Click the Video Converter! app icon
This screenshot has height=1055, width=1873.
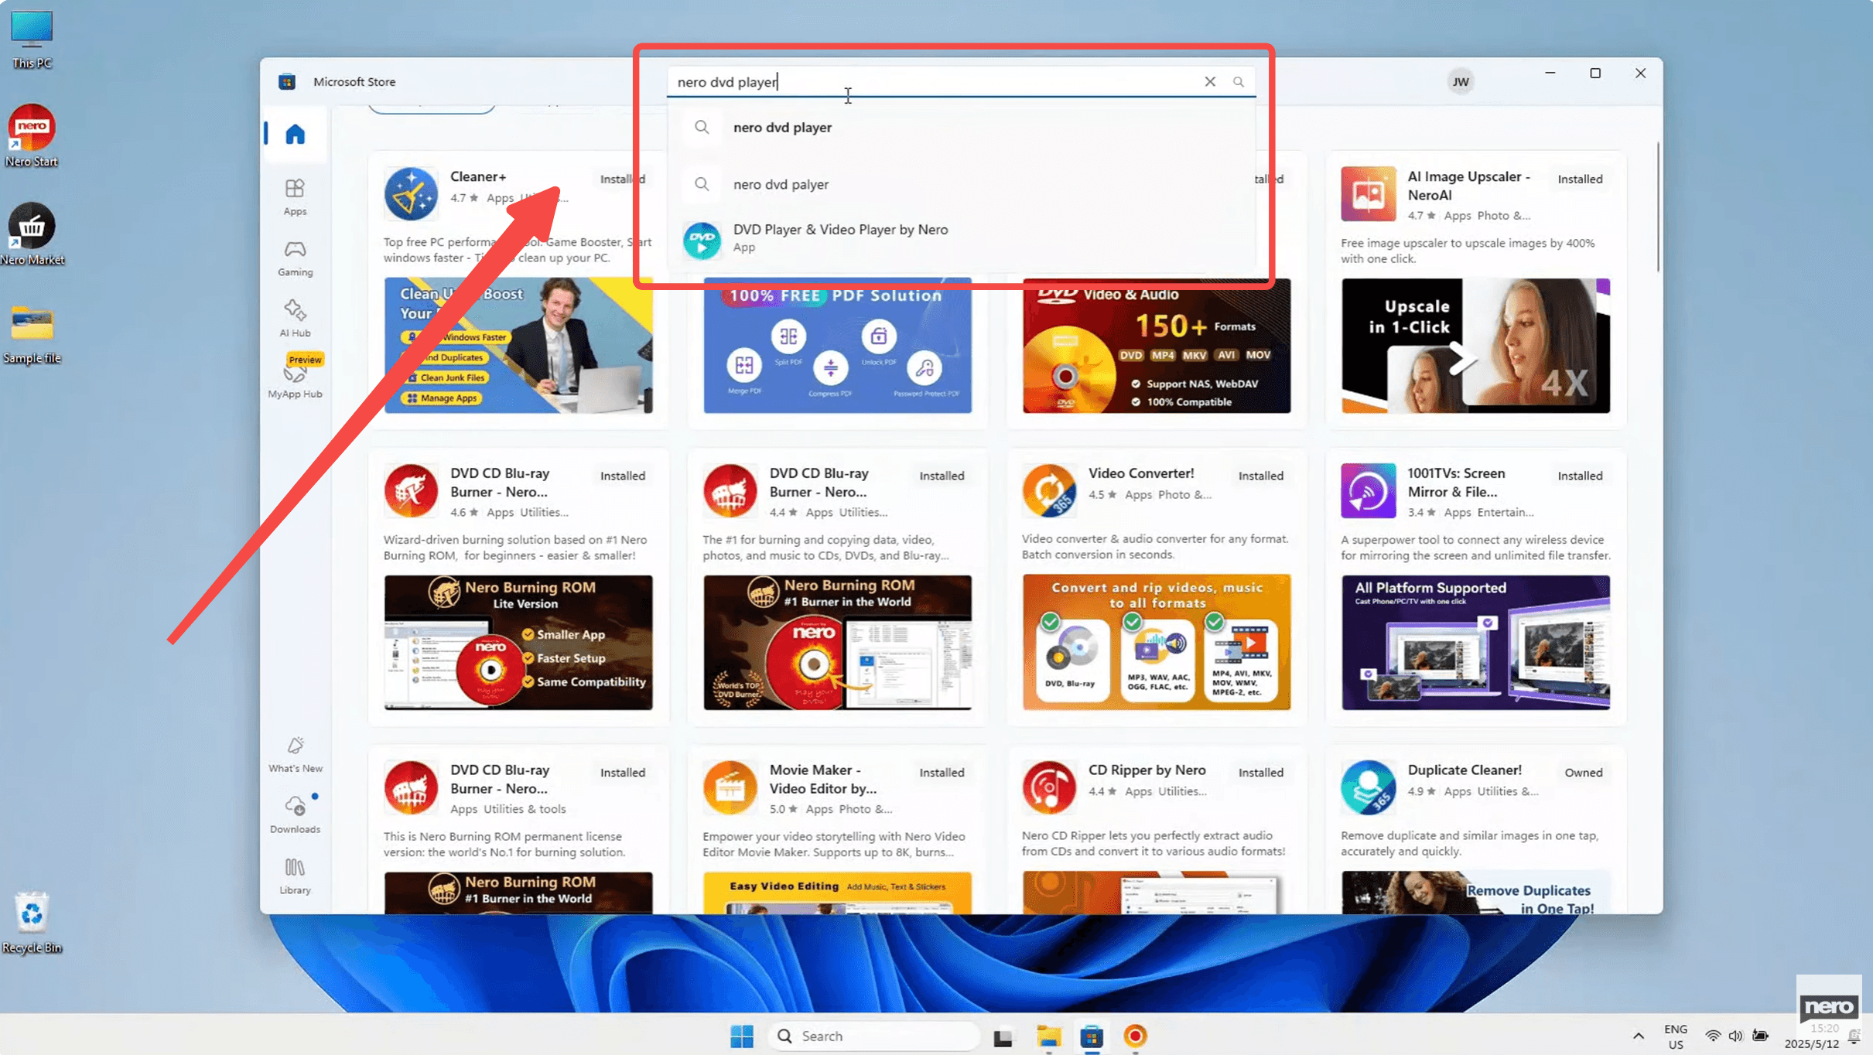pyautogui.click(x=1049, y=490)
